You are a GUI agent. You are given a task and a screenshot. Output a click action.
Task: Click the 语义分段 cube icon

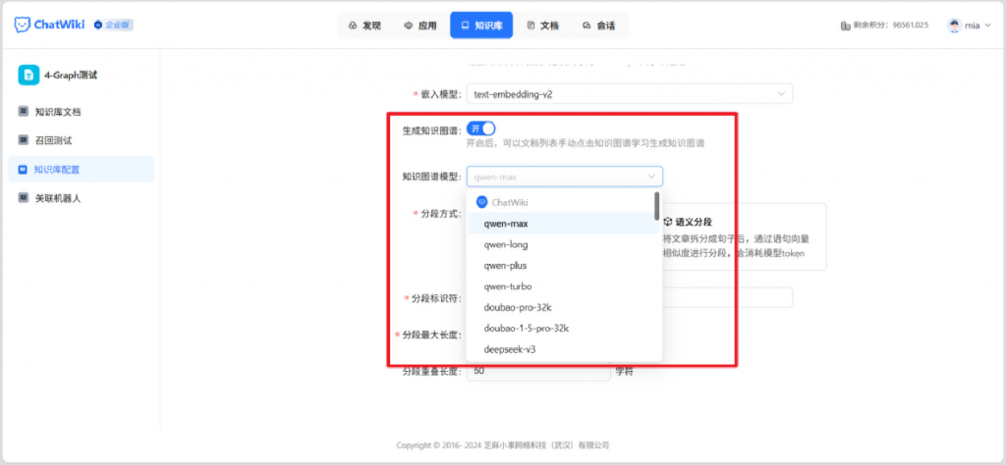pyautogui.click(x=668, y=222)
